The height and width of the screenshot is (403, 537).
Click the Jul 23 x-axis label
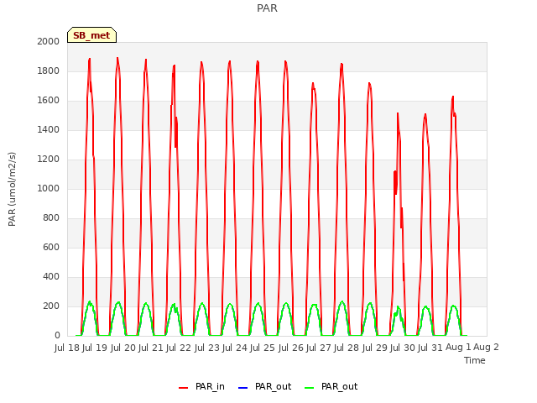(x=207, y=348)
